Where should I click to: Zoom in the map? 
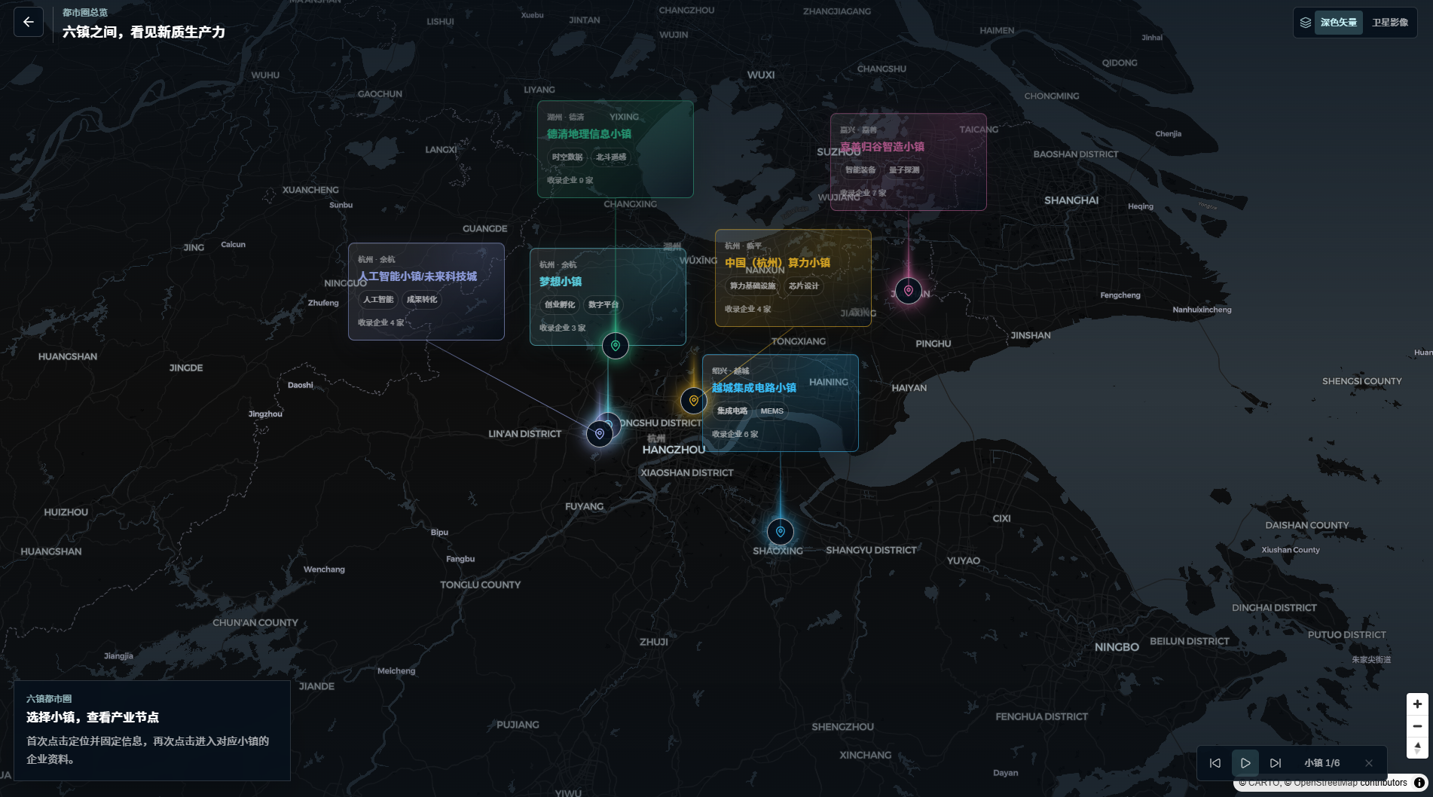[1417, 704]
